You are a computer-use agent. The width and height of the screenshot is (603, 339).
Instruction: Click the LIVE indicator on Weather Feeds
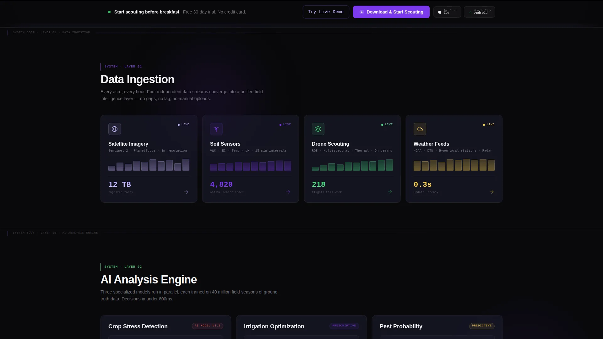pyautogui.click(x=489, y=125)
